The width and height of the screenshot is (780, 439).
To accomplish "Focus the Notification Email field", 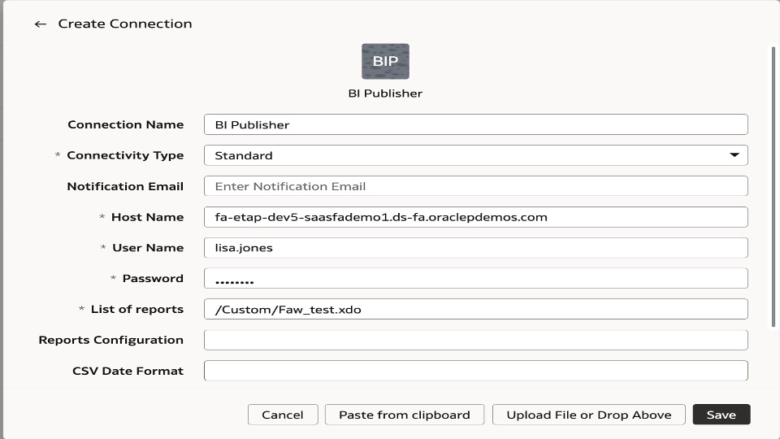I will [475, 186].
